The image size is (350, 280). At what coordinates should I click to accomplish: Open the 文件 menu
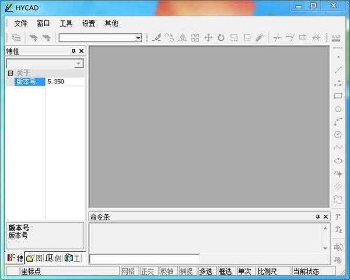point(20,23)
